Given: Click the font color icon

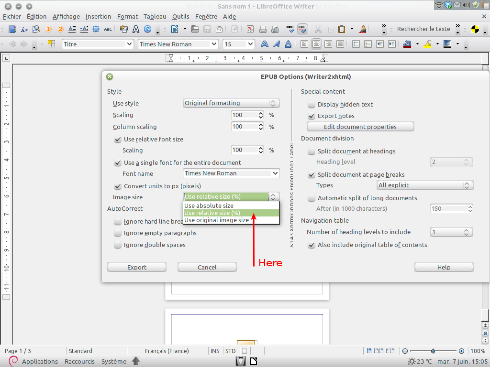Looking at the screenshot, I should (x=407, y=44).
